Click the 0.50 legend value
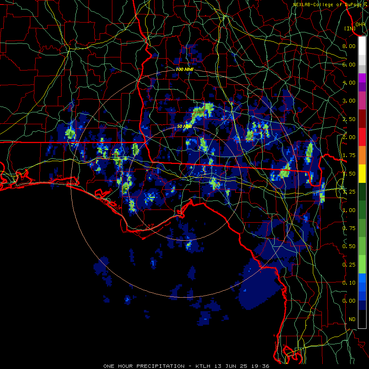Image resolution: width=369 pixels, height=369 pixels. click(349, 246)
